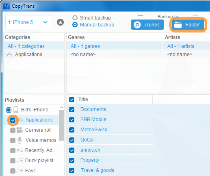Viewport: 210px width, 176px height.
Task: Sort by the Title column header
Action: pos(115,100)
